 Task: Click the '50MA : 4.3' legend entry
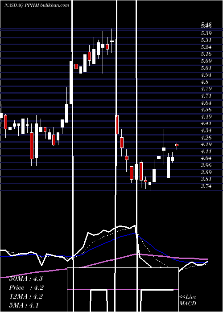(26, 279)
